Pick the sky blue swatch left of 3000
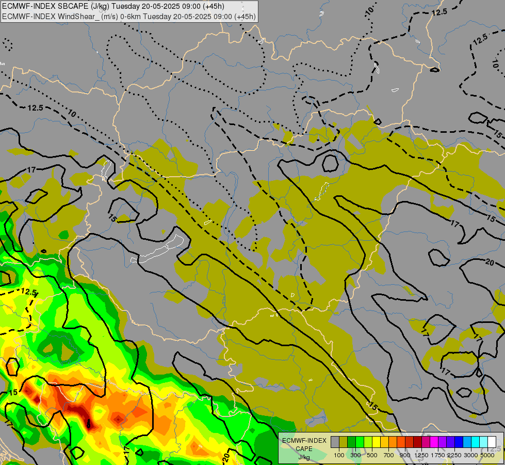 pyautogui.click(x=467, y=442)
